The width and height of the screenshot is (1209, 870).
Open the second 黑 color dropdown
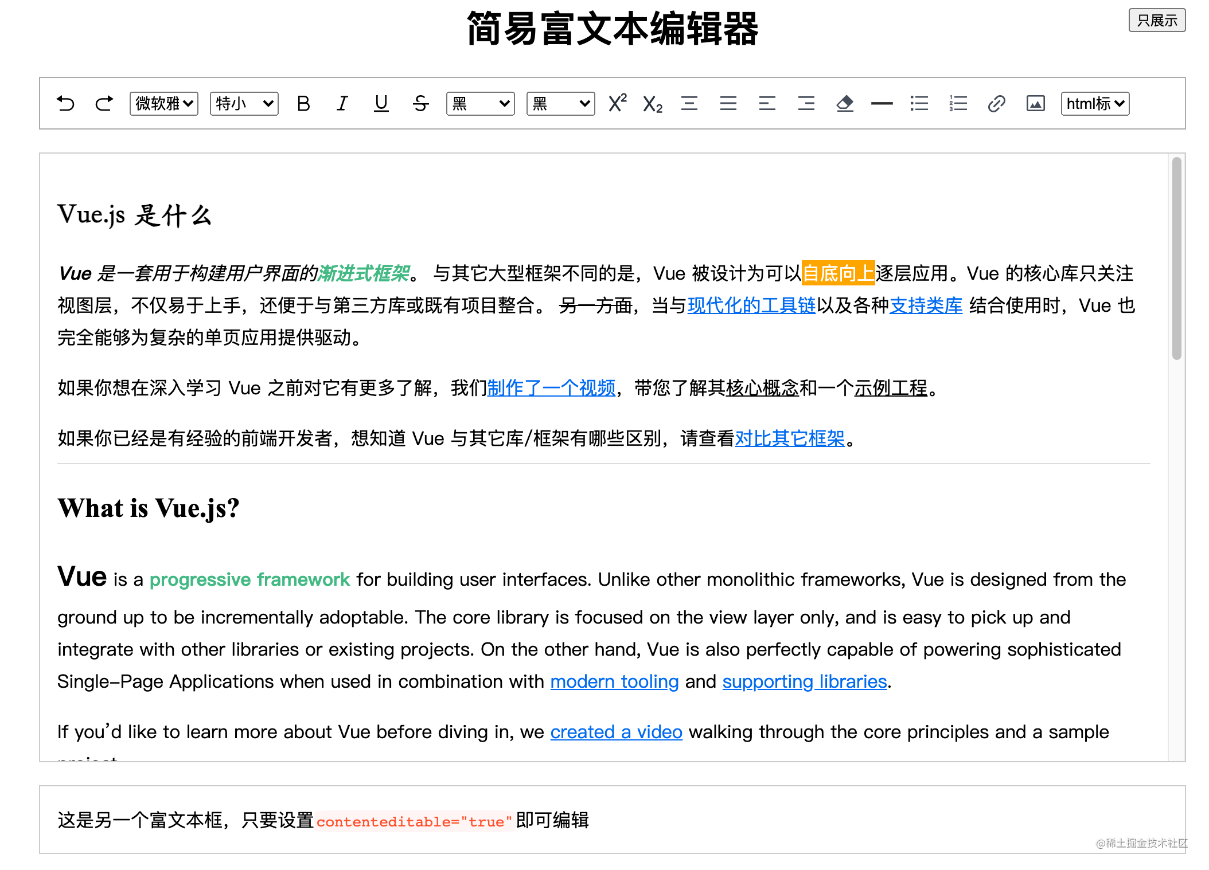pos(561,104)
